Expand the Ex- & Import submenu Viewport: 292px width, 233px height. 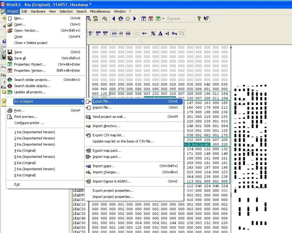coord(46,101)
